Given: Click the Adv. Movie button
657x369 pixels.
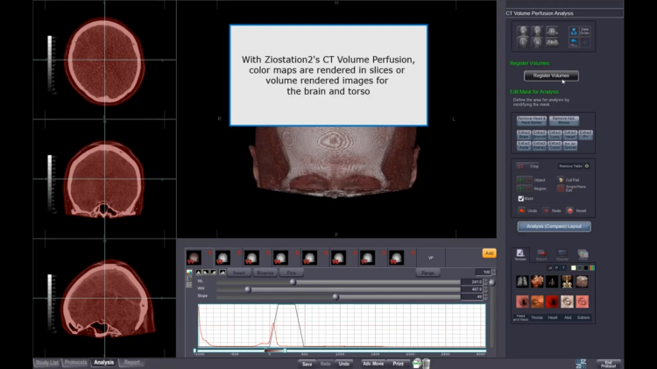Looking at the screenshot, I should (x=373, y=364).
